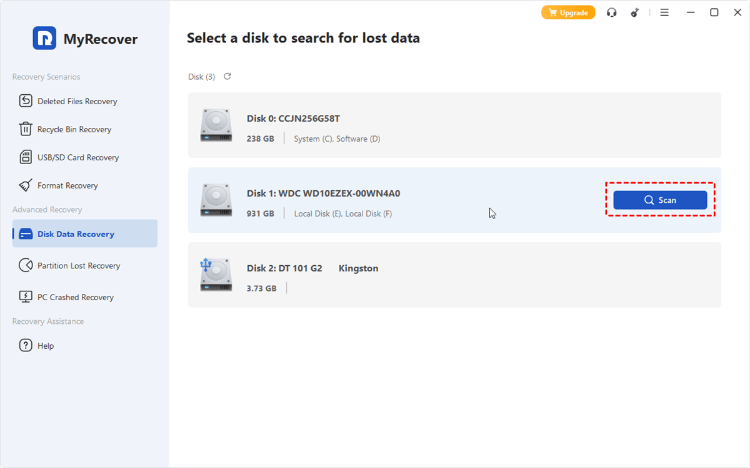The width and height of the screenshot is (750, 468).
Task: Maximize the MyRecover window
Action: click(x=714, y=12)
